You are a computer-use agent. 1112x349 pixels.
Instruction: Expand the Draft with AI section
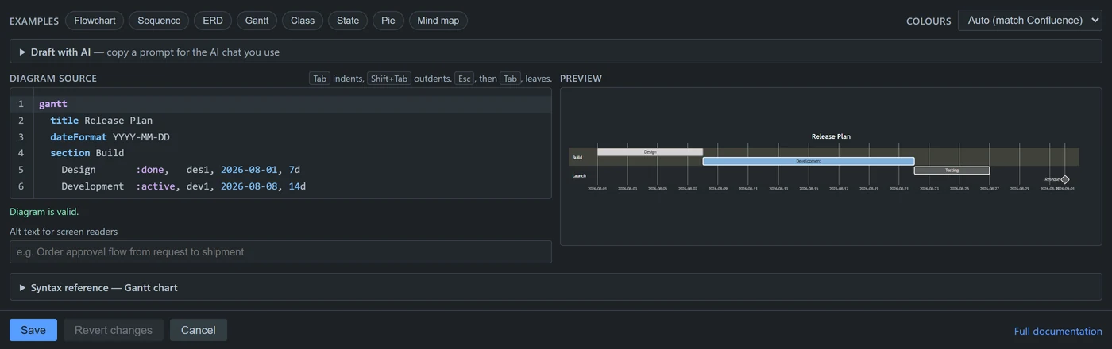click(x=556, y=52)
